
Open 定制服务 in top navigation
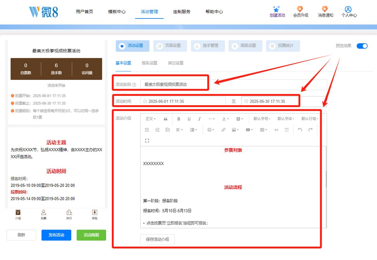coord(182,12)
